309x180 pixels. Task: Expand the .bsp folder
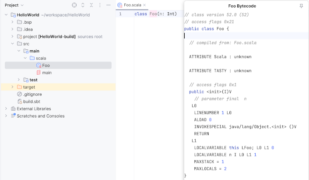click(12, 22)
